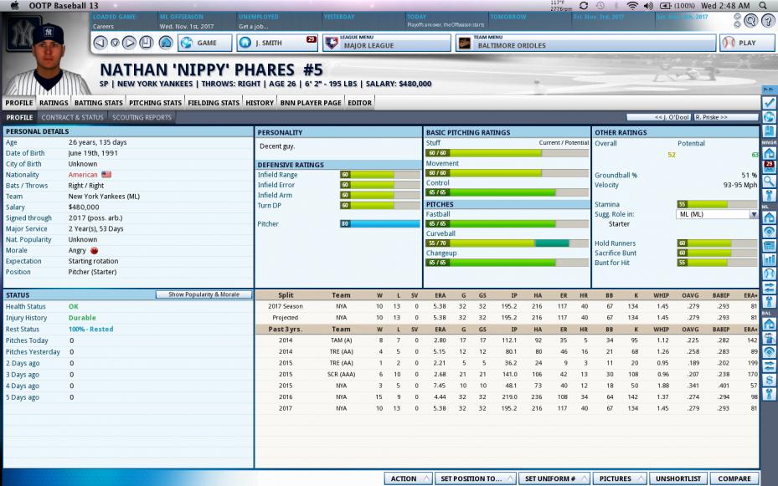Click the checkmark icon in right sidebar
This screenshot has width=778, height=486.
769,103
